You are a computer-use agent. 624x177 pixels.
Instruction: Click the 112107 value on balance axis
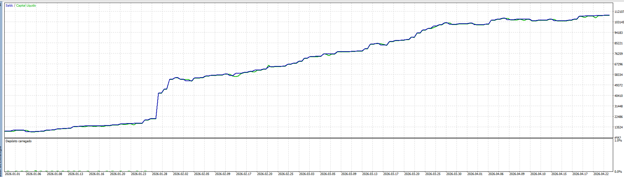tap(619, 12)
